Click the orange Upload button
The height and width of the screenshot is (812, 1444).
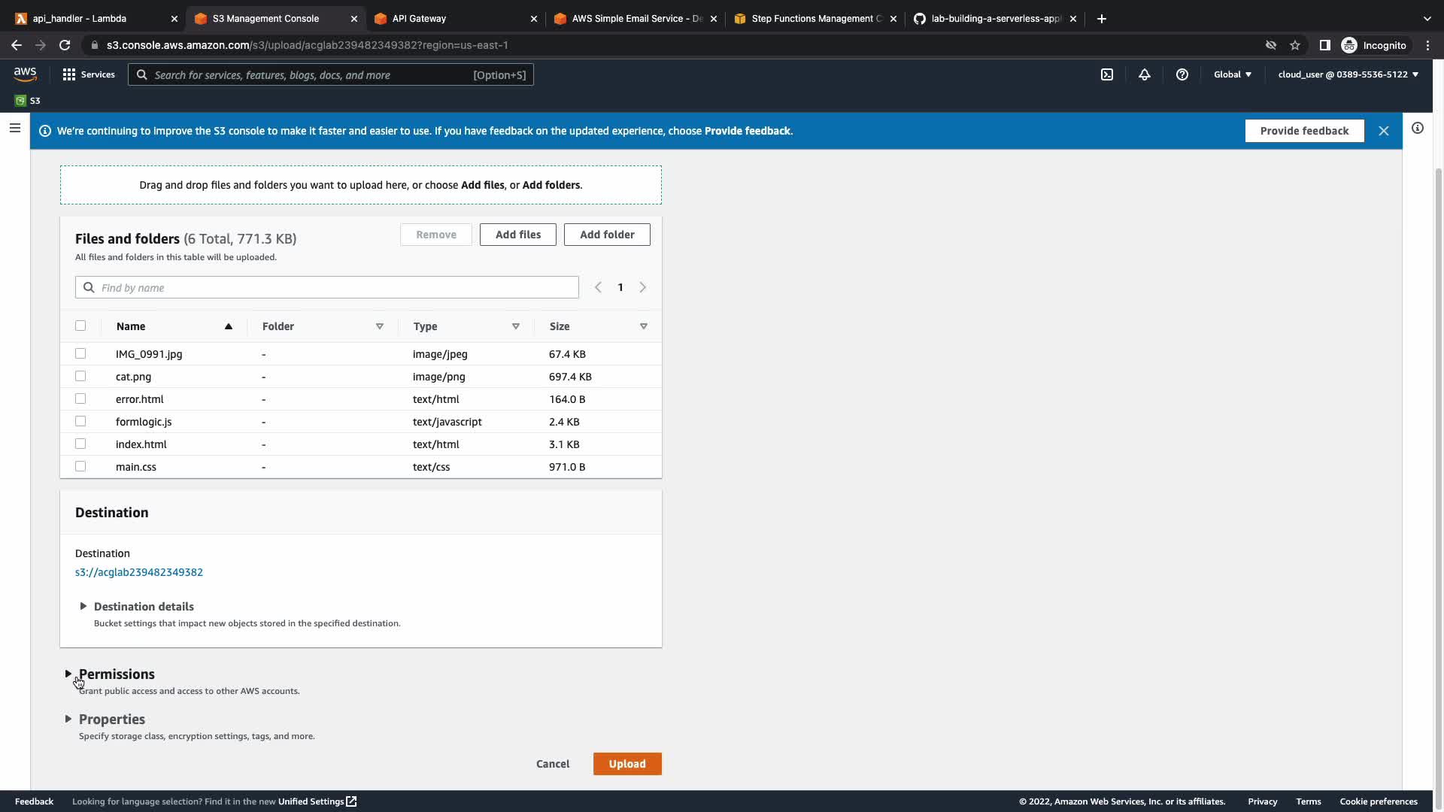pos(626,764)
